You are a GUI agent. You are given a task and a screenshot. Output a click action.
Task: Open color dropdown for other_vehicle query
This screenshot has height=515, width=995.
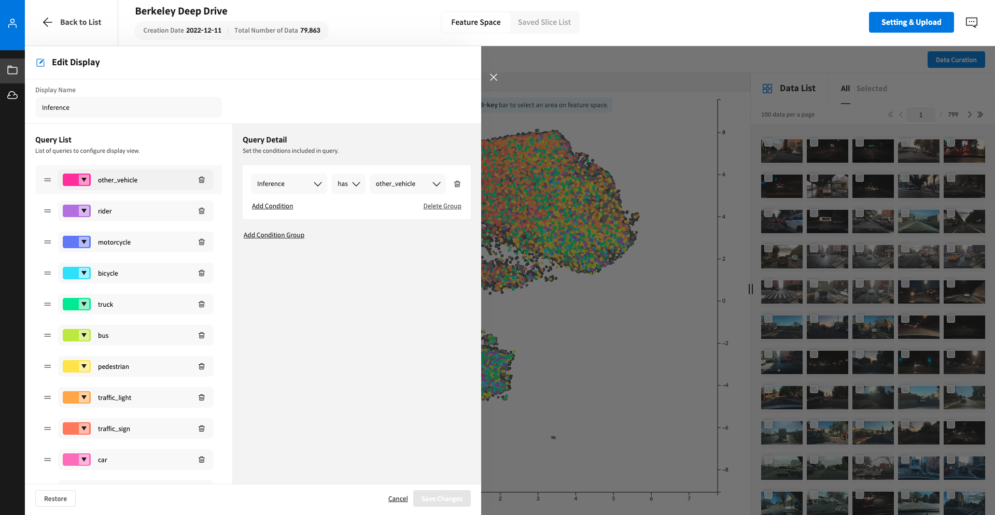tap(84, 180)
